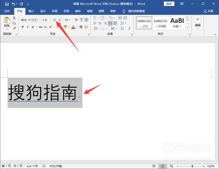Viewport: 219px width, 169px height.
Task: Expand the bullet list style dropdown
Action: (99, 18)
